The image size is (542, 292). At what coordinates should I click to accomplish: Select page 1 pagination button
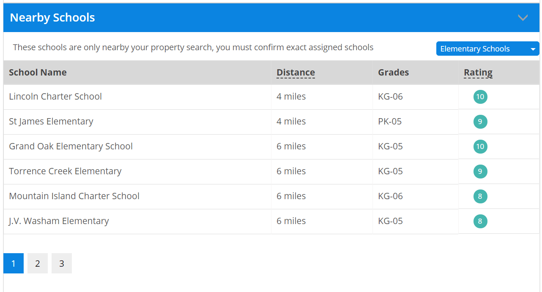click(14, 264)
